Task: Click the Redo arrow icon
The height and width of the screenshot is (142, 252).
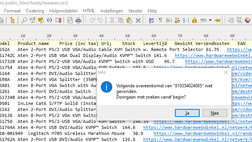Action: click(100, 21)
